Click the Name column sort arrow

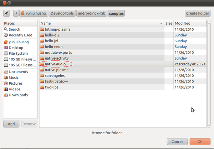coord(161,24)
